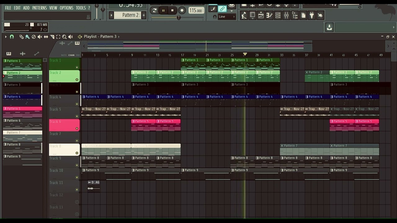Add new pattern with plus button
The image size is (397, 223).
[144, 15]
